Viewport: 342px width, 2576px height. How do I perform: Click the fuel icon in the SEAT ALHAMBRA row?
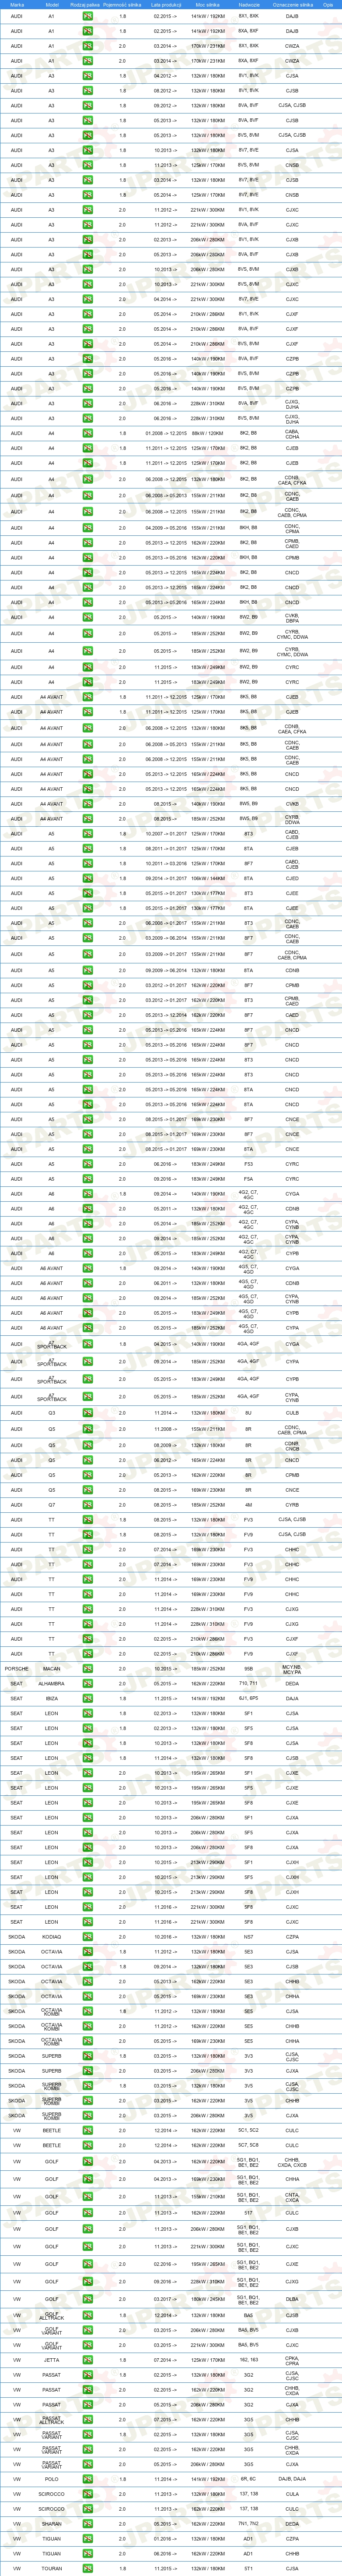point(88,1683)
